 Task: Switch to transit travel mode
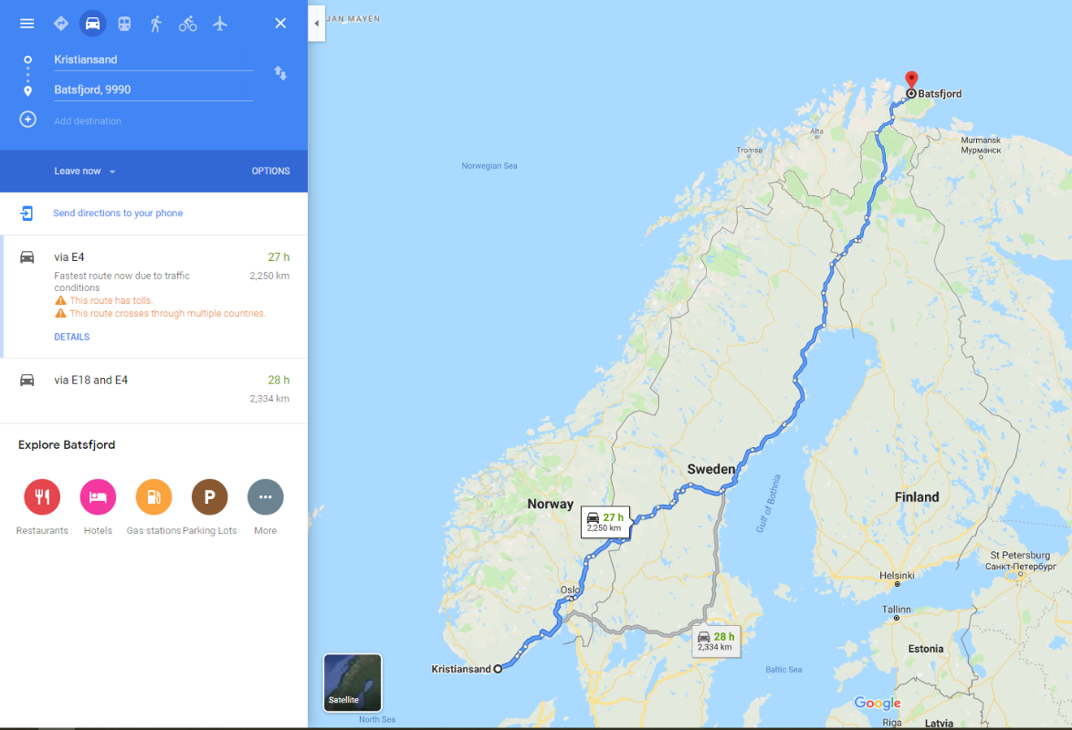124,23
